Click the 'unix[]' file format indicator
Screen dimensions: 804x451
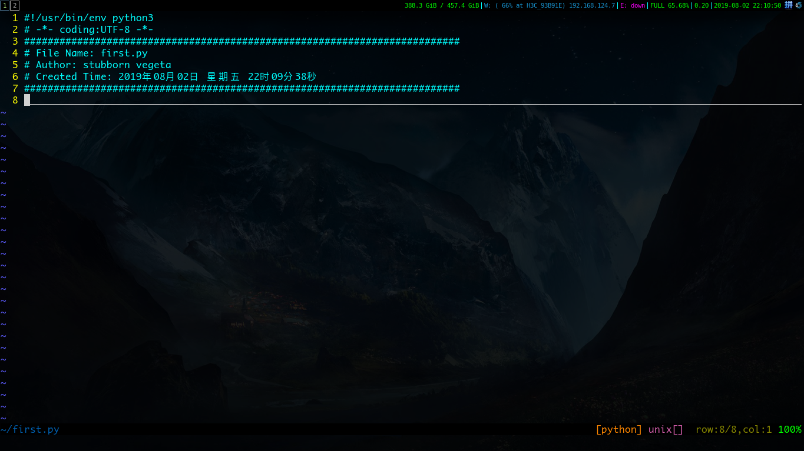click(x=666, y=429)
